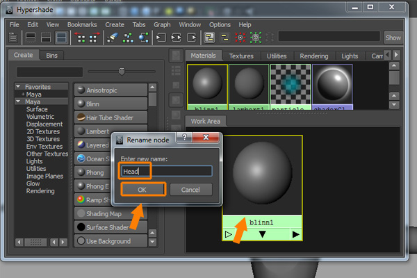This screenshot has width=417, height=278.
Task: Select Displacement category
Action: [x=44, y=124]
